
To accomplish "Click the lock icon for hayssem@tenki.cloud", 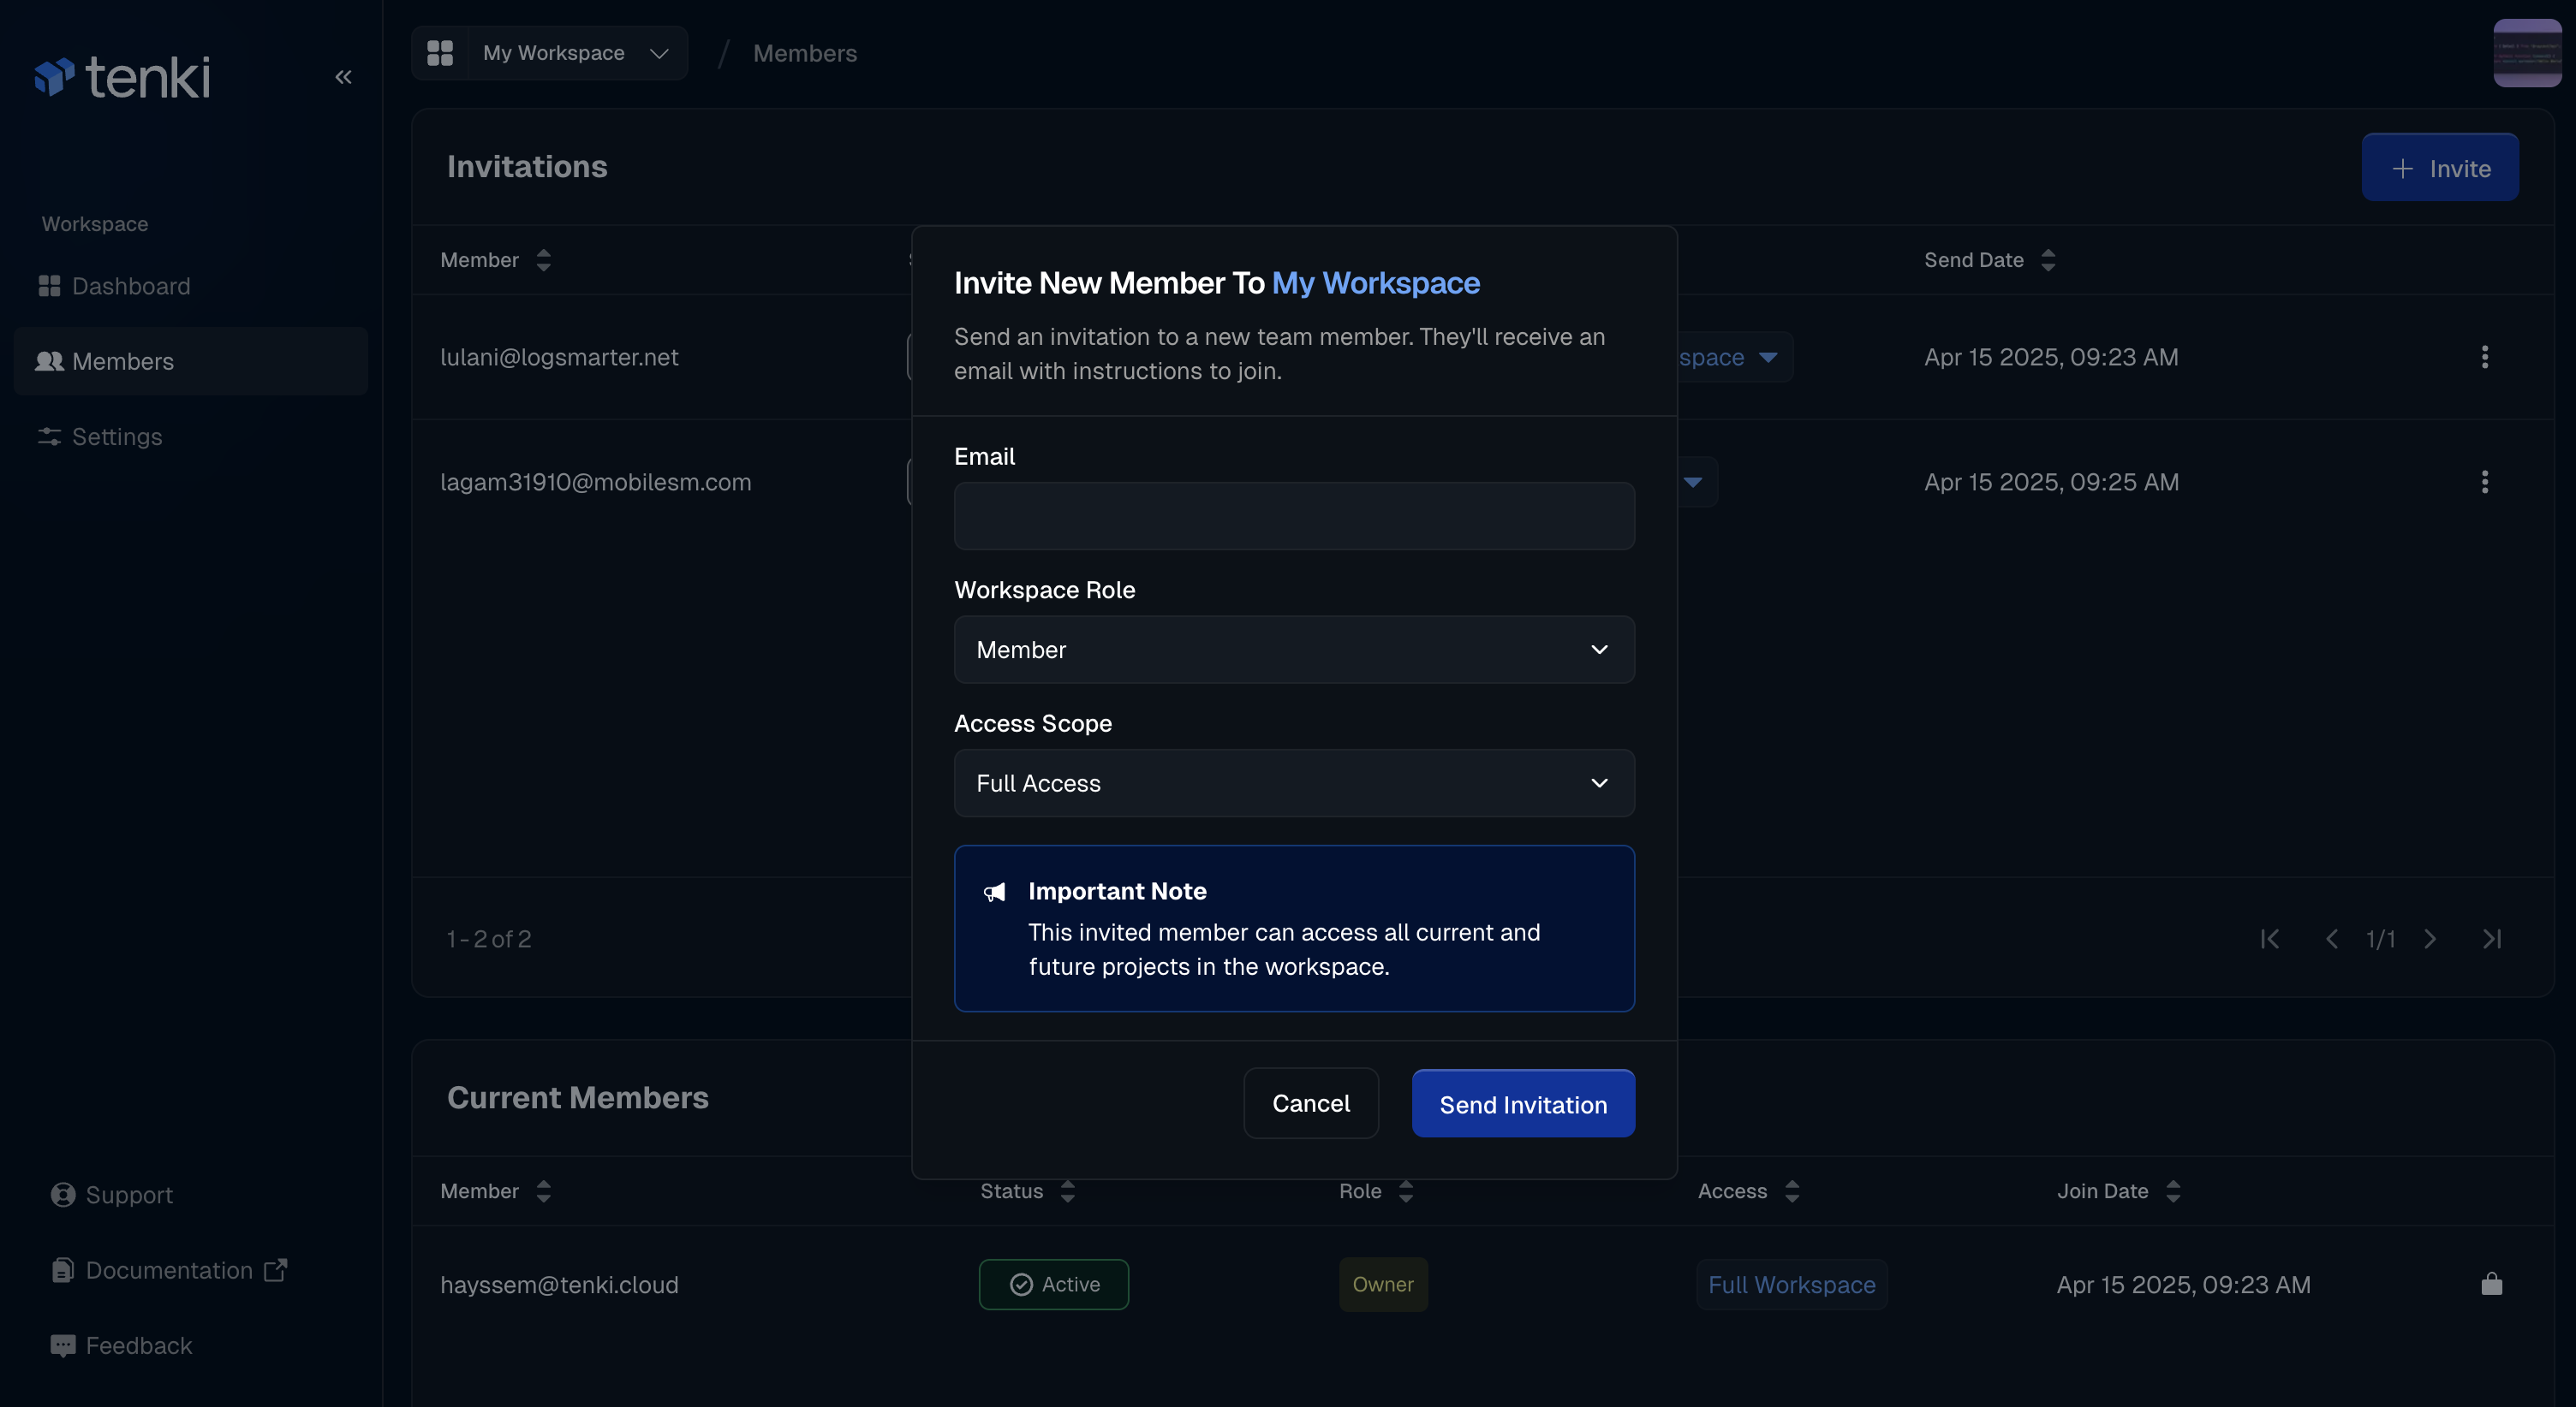I will coord(2491,1283).
